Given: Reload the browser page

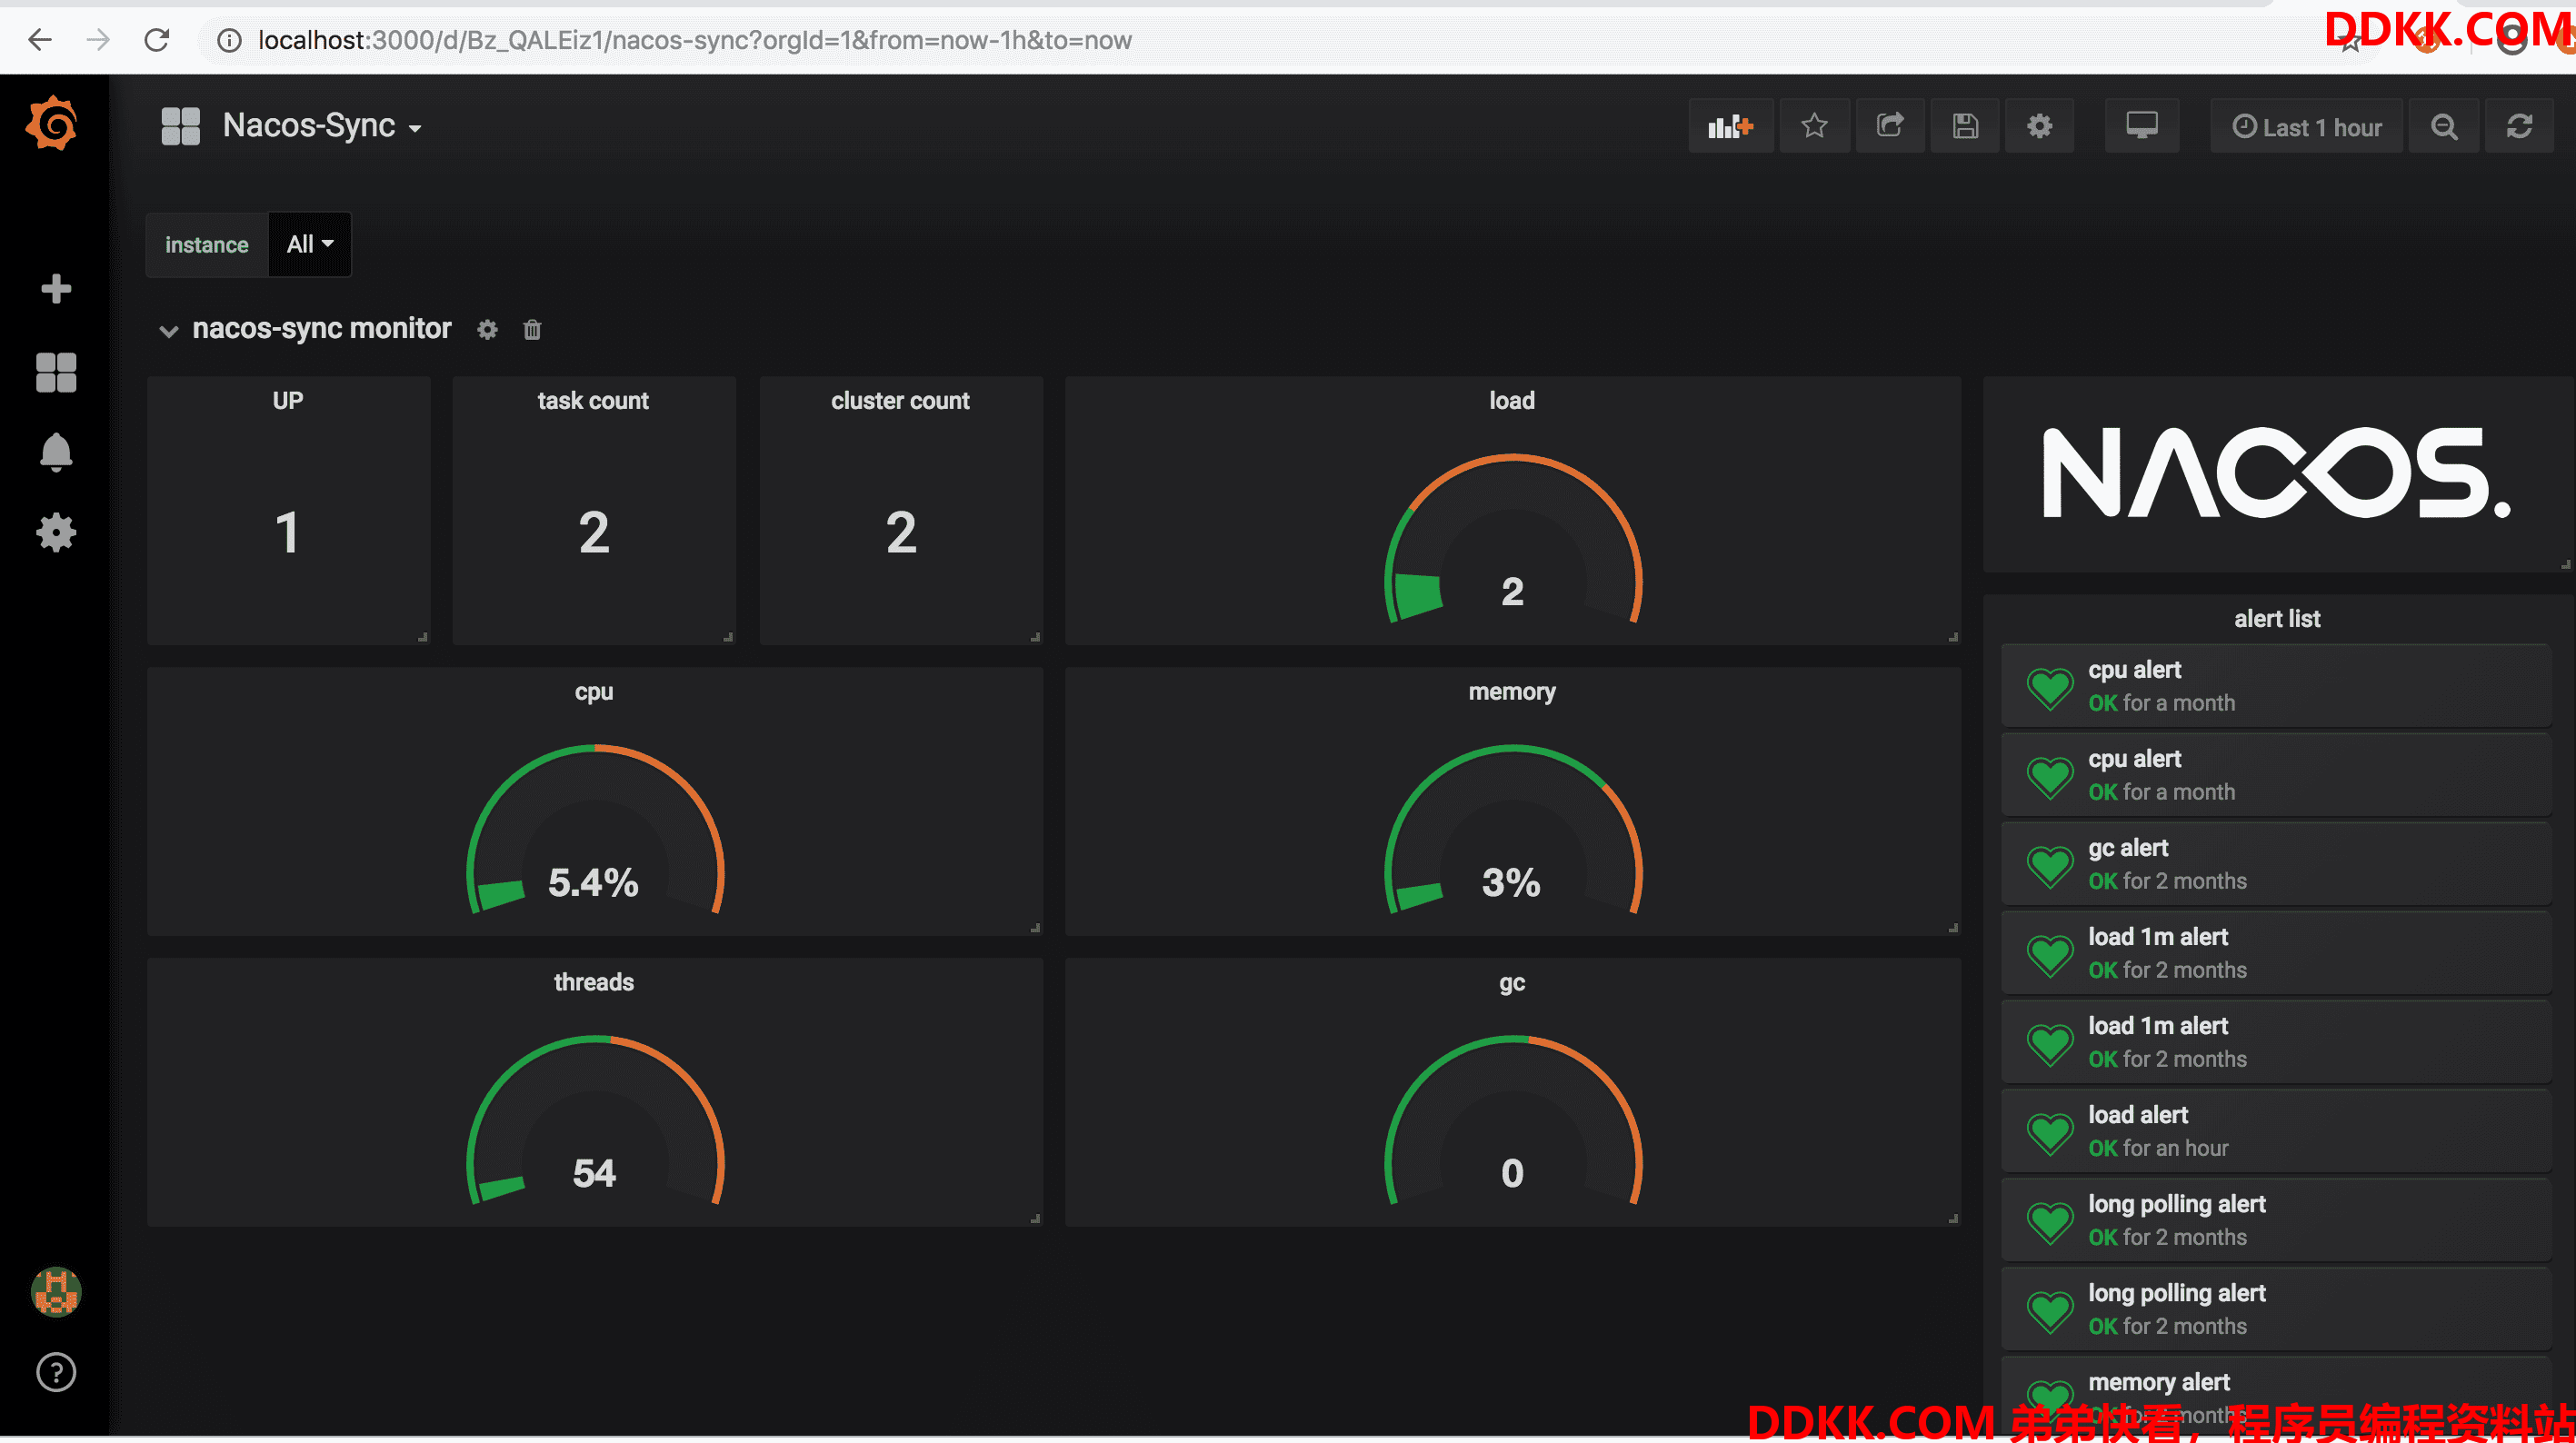Looking at the screenshot, I should tap(157, 40).
